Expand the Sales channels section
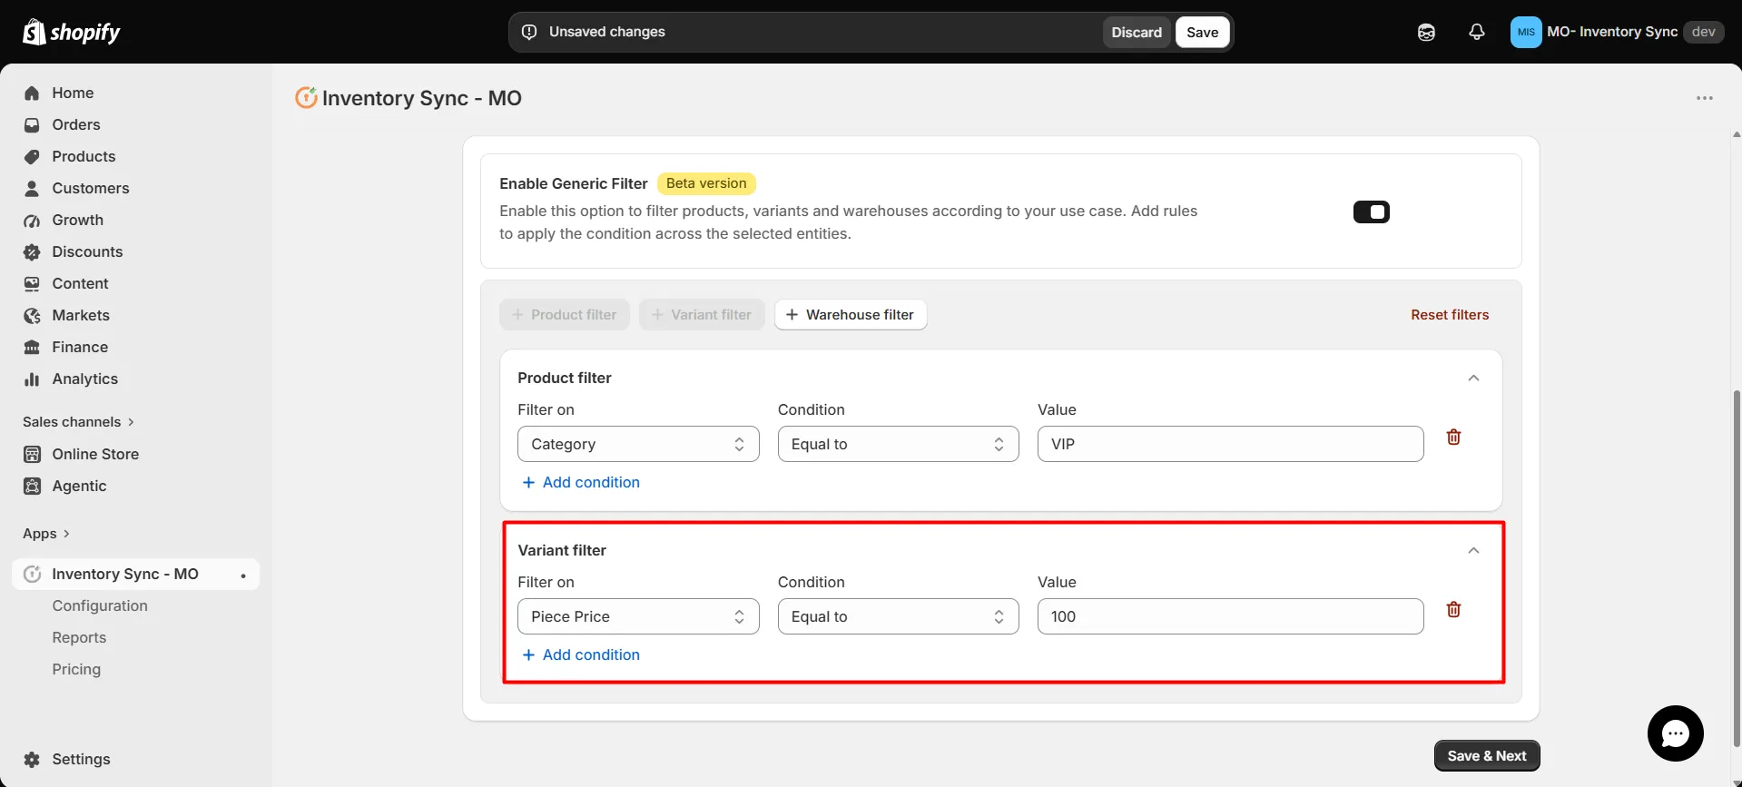This screenshot has height=787, width=1742. click(79, 422)
